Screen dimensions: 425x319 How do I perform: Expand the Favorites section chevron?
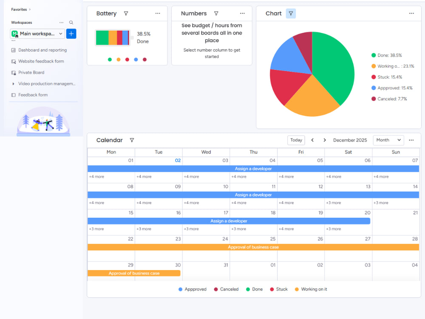pyautogui.click(x=30, y=9)
